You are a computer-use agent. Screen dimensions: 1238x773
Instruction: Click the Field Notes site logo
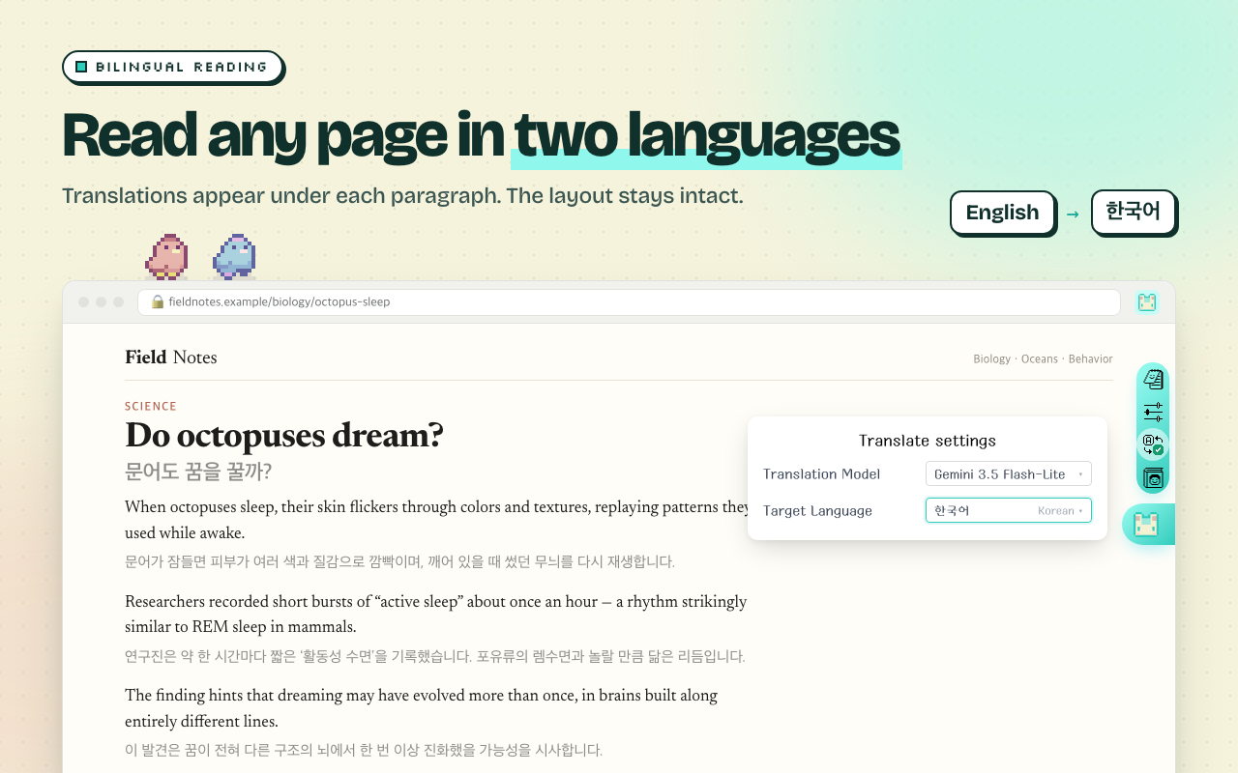[171, 358]
